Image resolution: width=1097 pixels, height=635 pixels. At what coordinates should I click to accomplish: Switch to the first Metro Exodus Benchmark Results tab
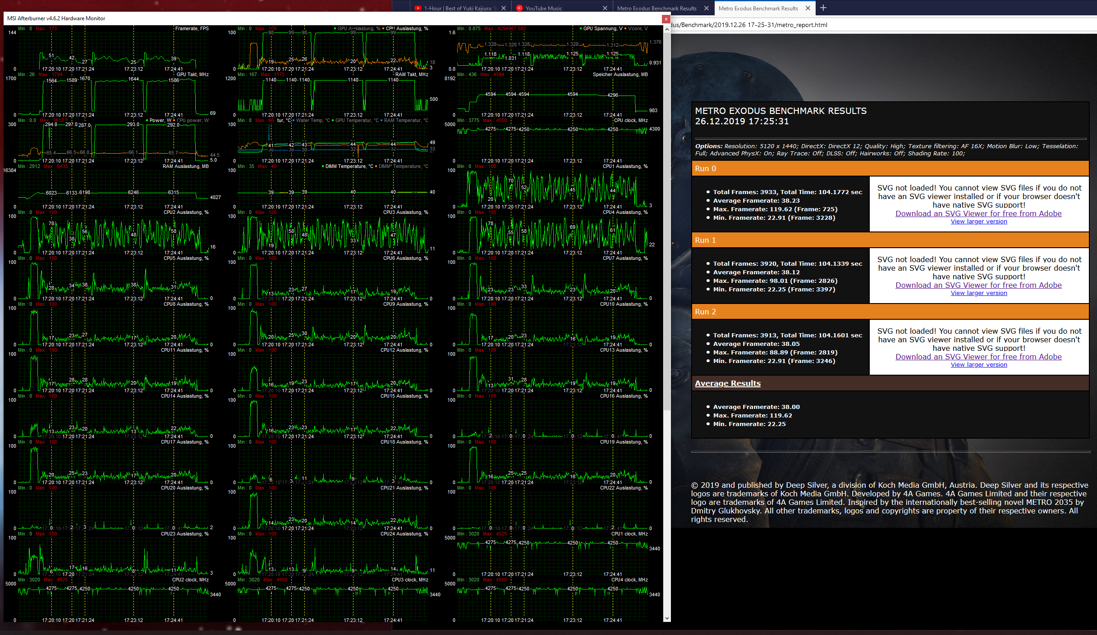click(656, 8)
